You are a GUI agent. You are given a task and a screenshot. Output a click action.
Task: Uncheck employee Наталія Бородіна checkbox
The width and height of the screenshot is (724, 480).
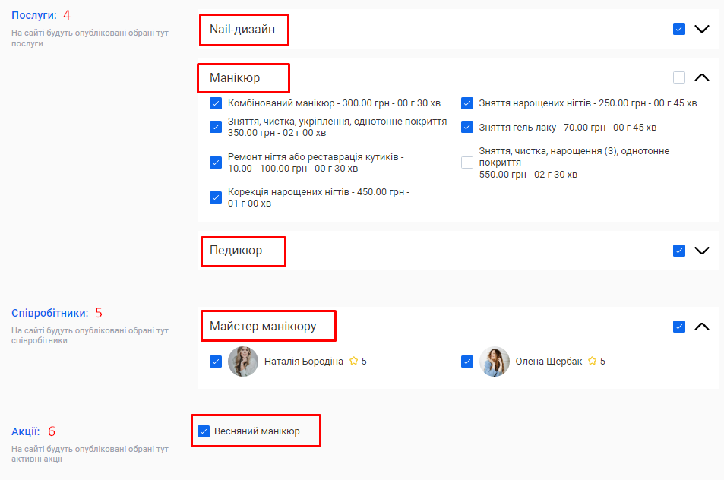tap(216, 362)
